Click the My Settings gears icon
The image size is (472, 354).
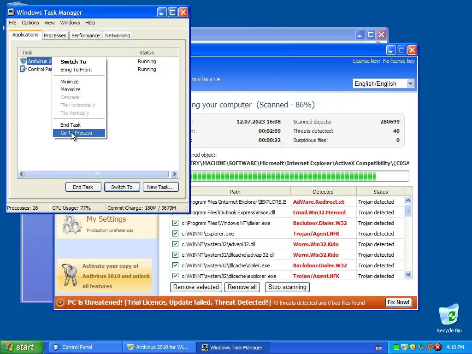click(x=71, y=224)
